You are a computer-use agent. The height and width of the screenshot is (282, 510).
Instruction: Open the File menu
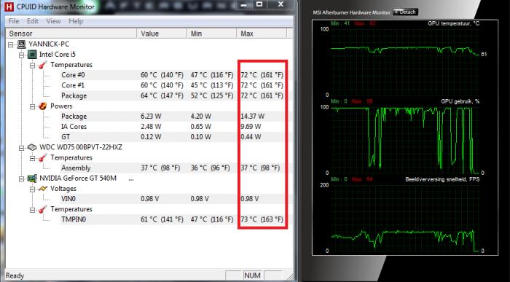pos(14,21)
